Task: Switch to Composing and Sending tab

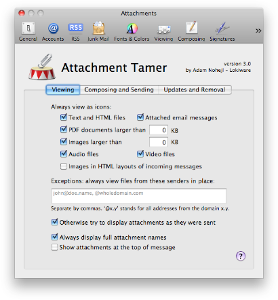Action: click(x=119, y=90)
